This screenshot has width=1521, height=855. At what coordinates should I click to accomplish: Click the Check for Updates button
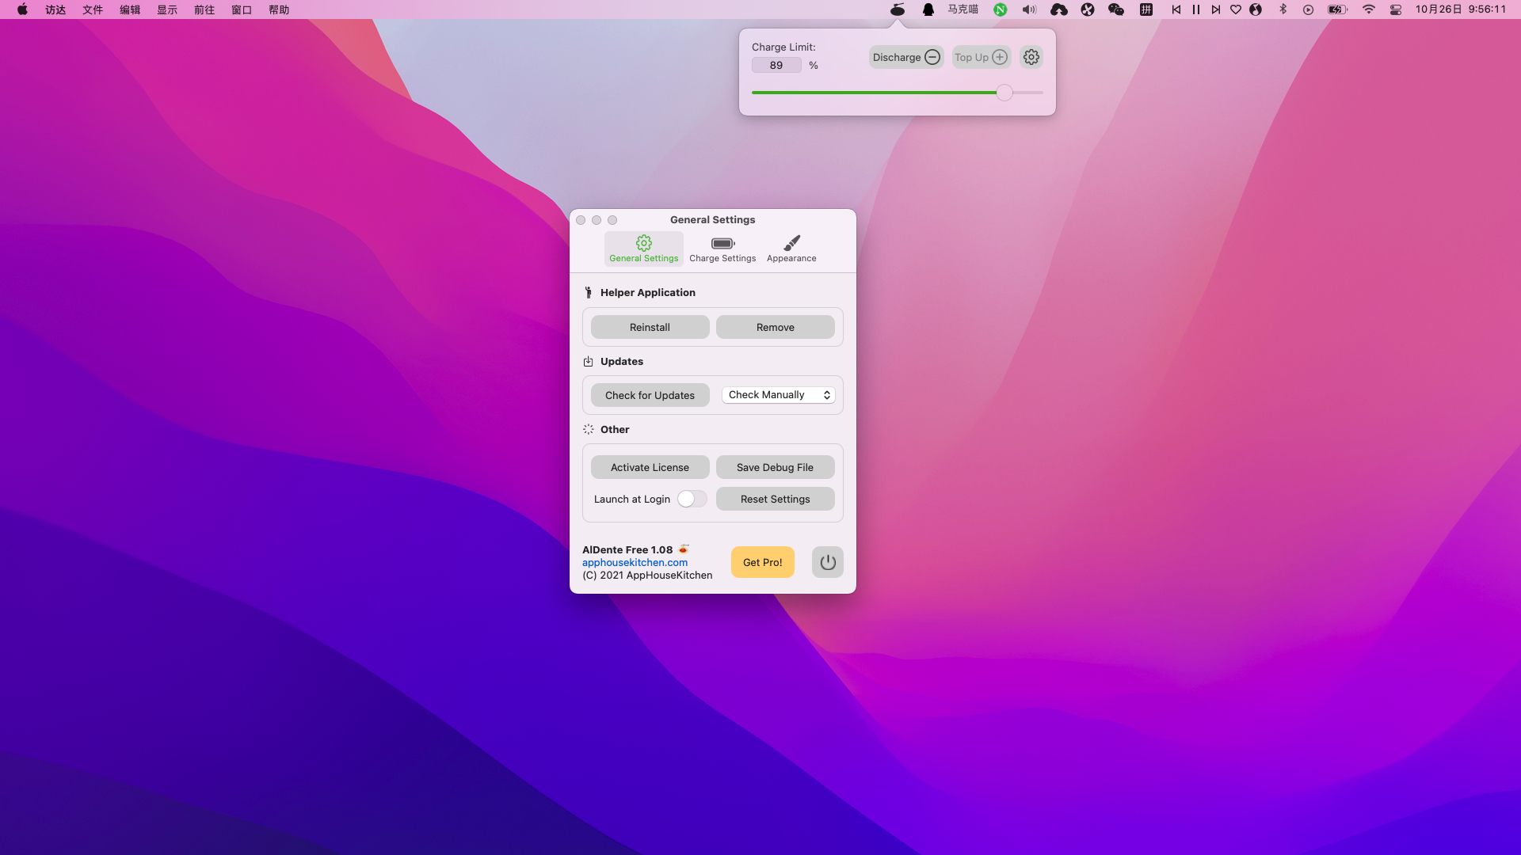(x=650, y=395)
